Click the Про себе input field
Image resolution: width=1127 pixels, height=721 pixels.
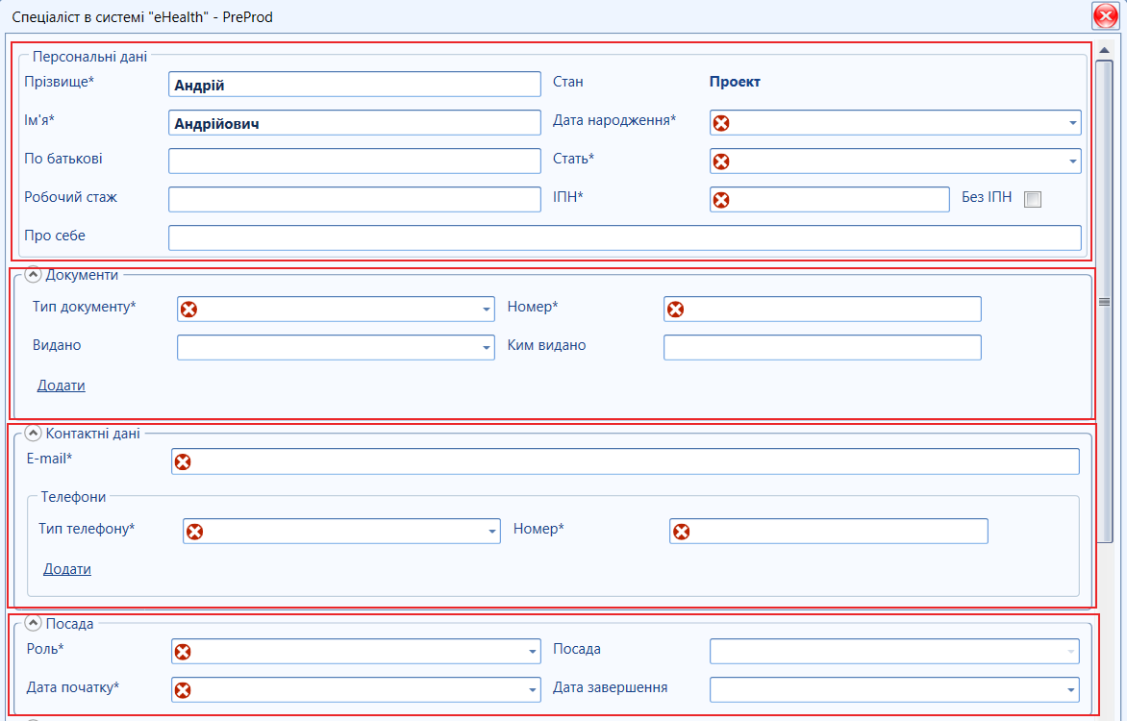tap(625, 238)
